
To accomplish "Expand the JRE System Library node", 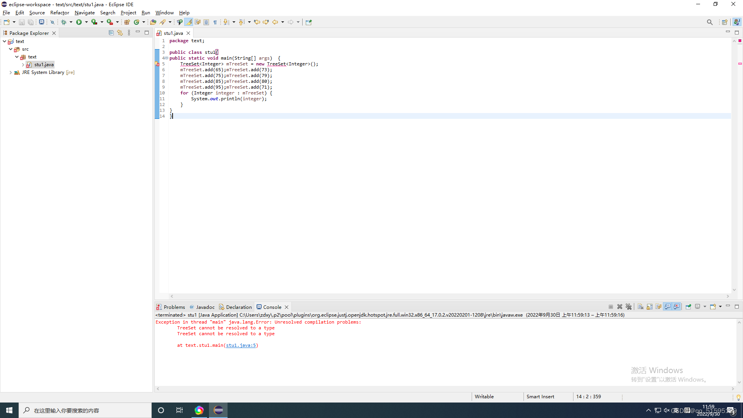I will [x=10, y=72].
